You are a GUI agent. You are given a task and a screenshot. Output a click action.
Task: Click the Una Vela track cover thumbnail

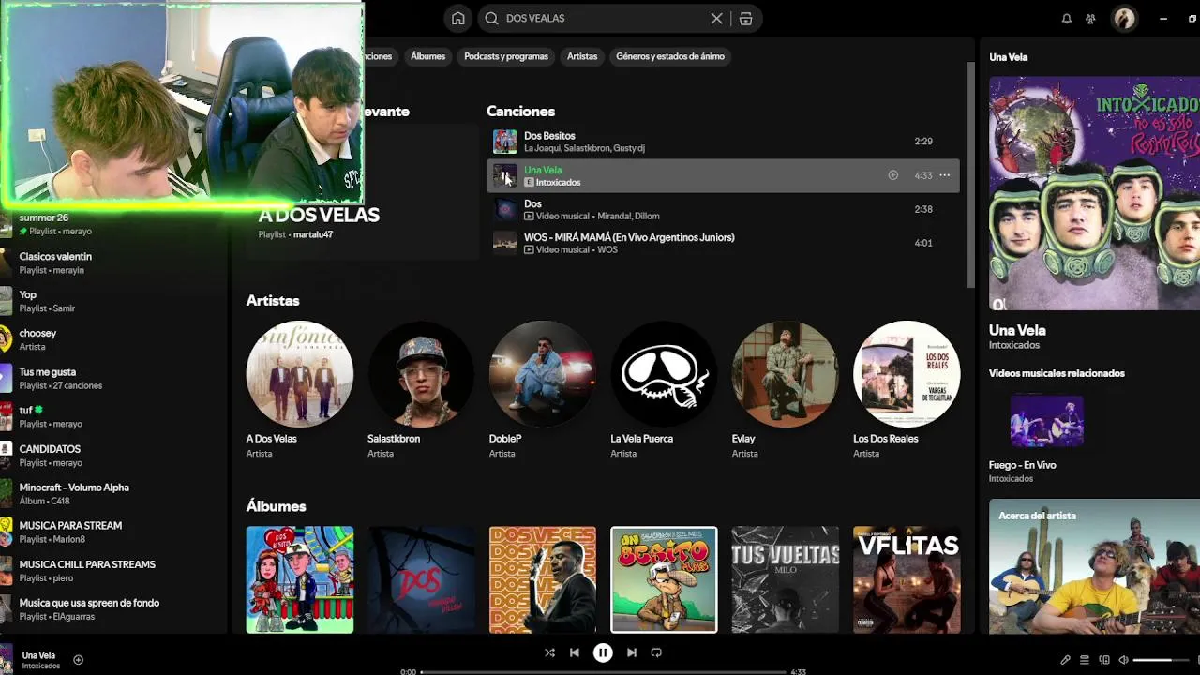click(505, 175)
